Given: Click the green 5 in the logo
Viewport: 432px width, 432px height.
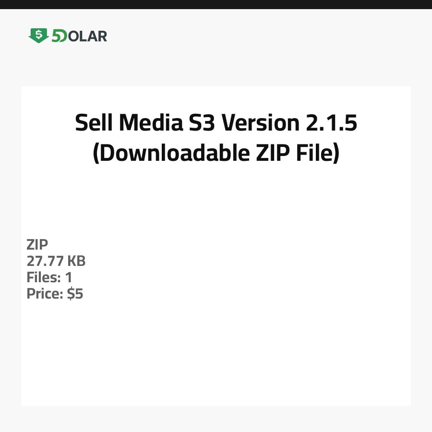Looking at the screenshot, I should click(x=56, y=36).
